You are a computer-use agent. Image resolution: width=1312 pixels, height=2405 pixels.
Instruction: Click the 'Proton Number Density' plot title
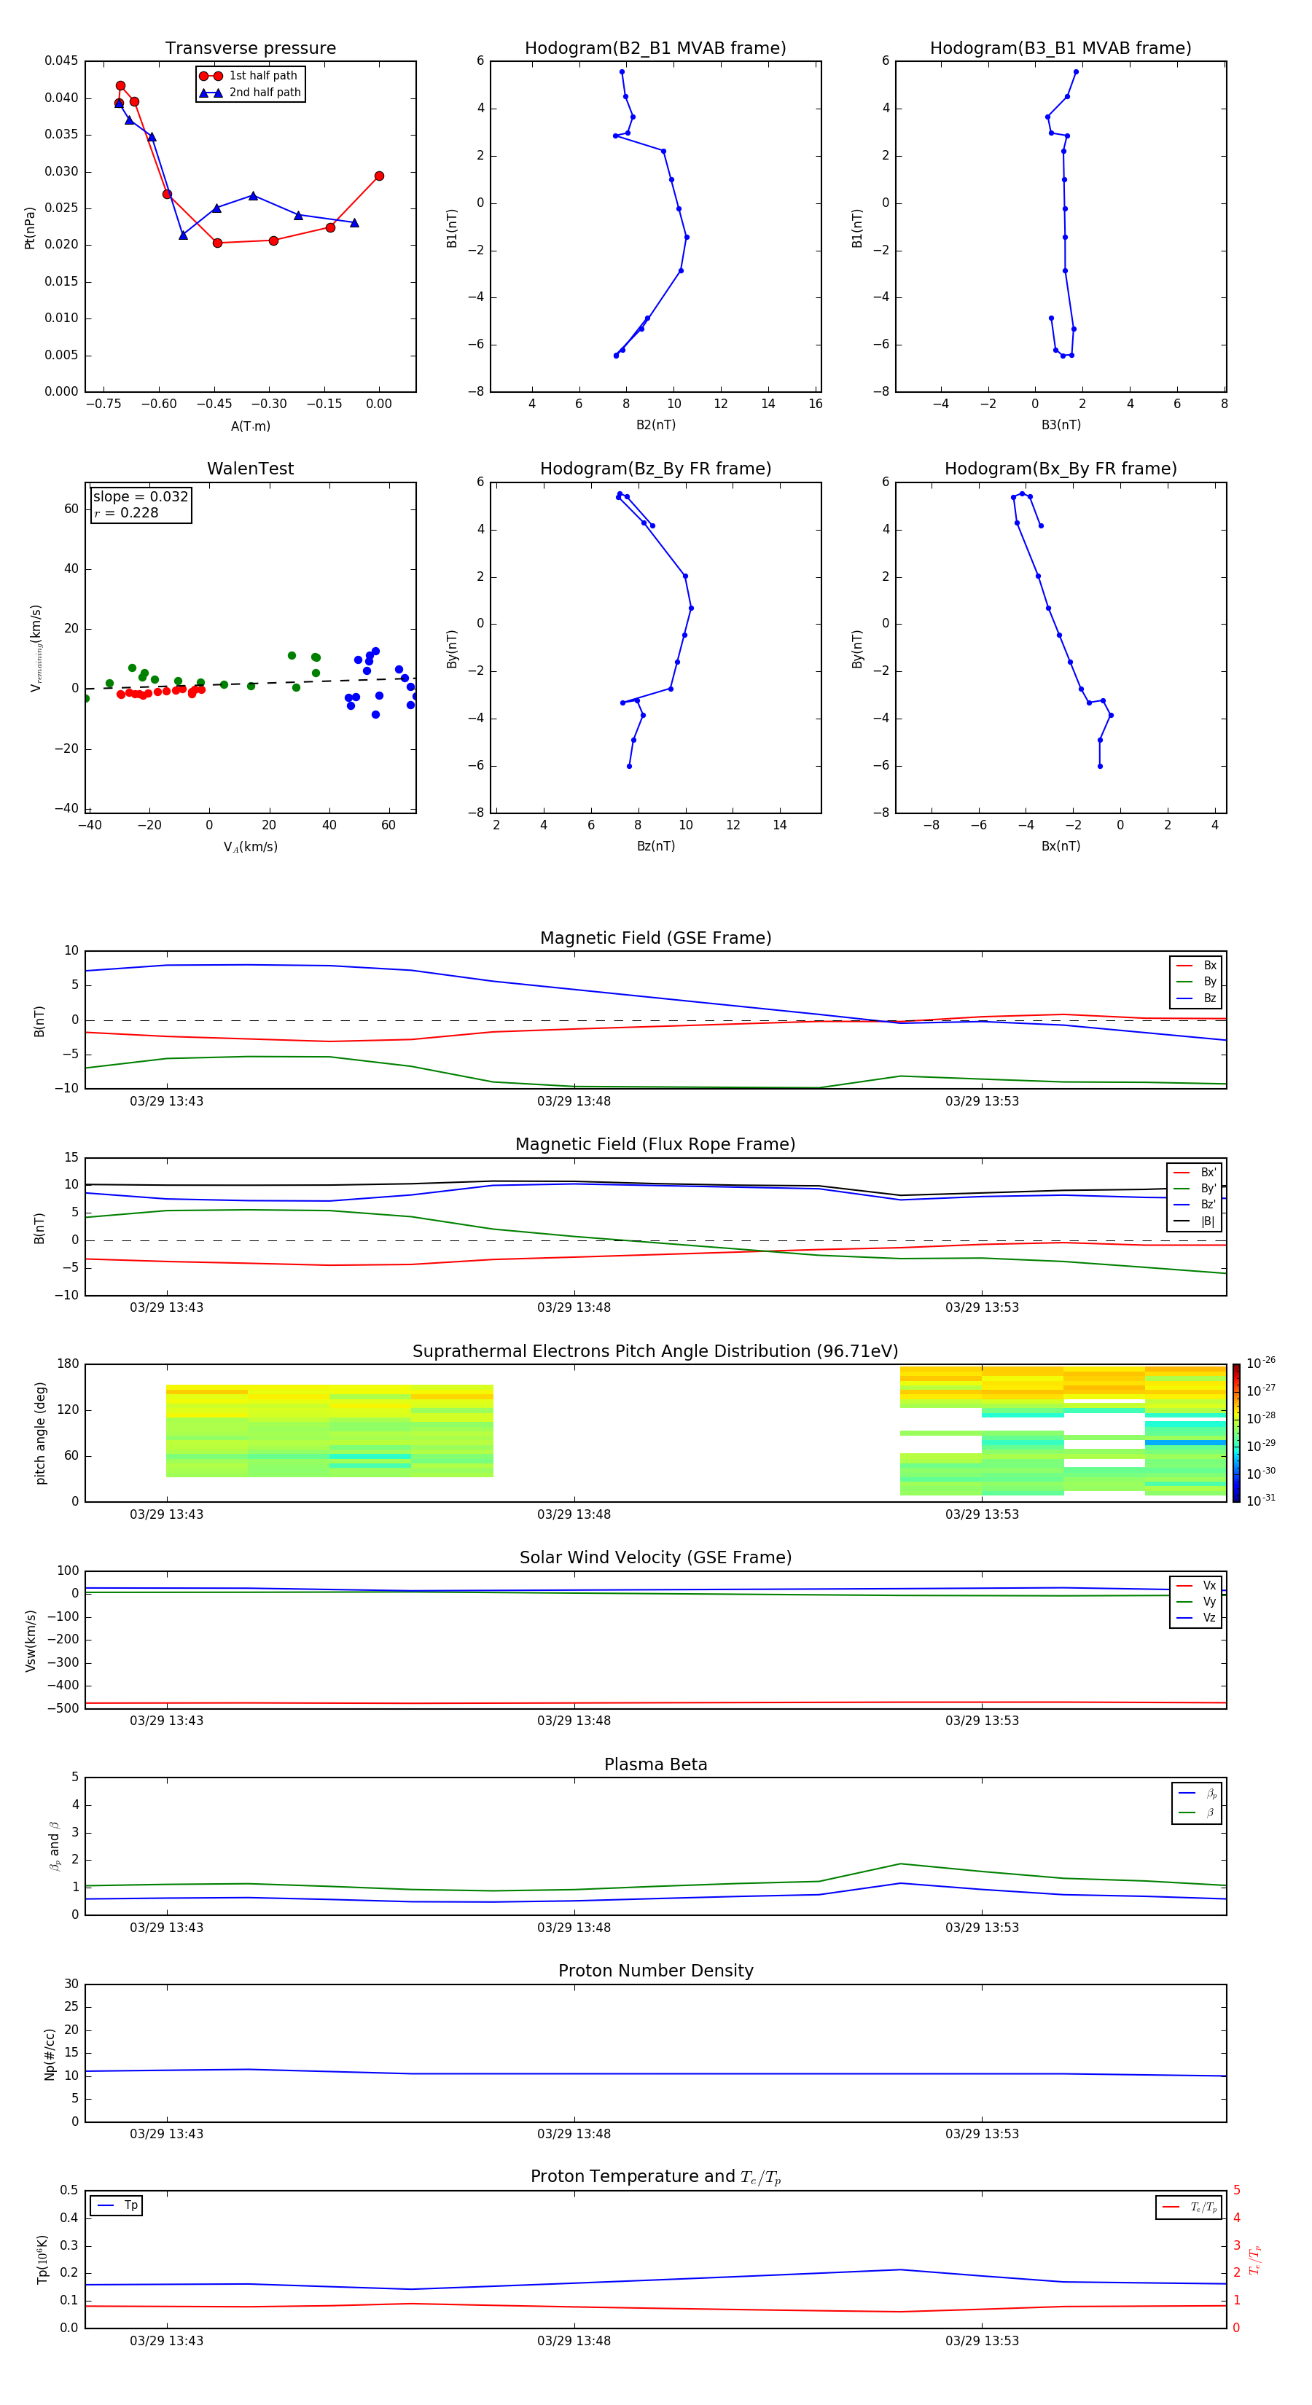(x=655, y=1971)
